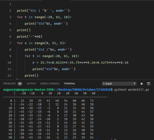The height and width of the screenshot is (140, 154).
Task: Click the print("%5c | "%' ' statement on line 2
Action: [43, 11]
